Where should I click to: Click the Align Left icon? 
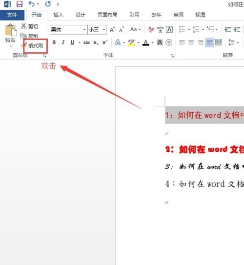point(182,42)
